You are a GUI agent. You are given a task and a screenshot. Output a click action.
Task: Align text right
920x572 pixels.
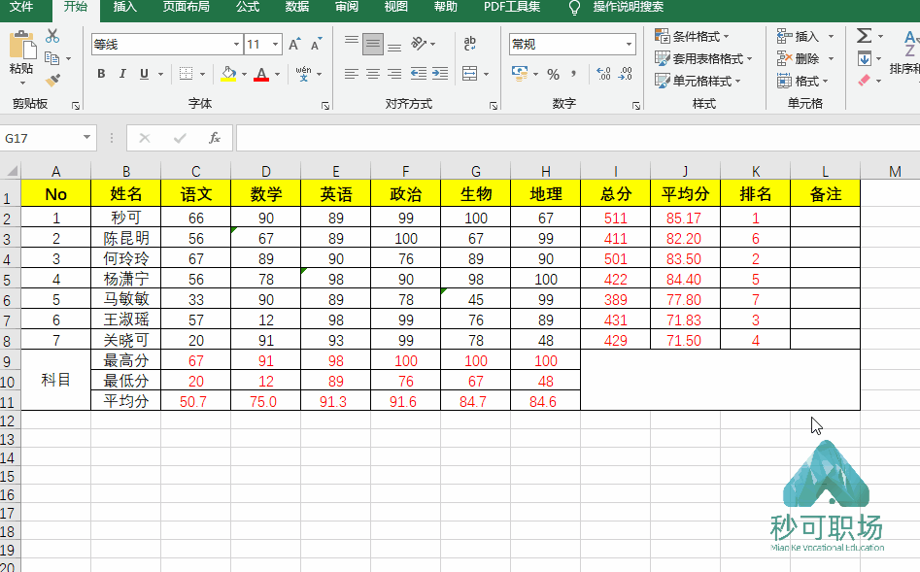(394, 74)
